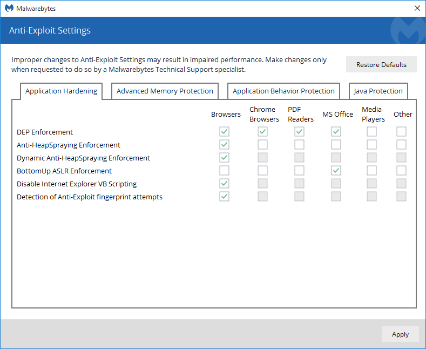Enable Anti-HeapSpraying Enforcement for MS Office
This screenshot has width=426, height=349.
336,145
